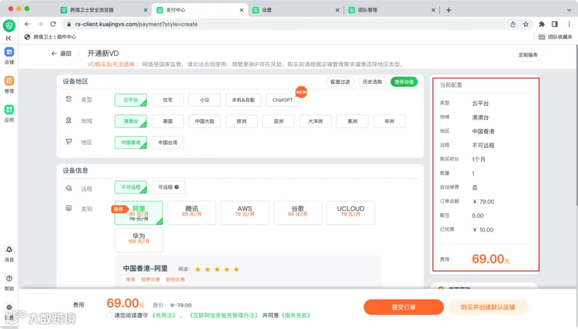Select 港澳台 region option
The height and width of the screenshot is (329, 578).
pyautogui.click(x=130, y=121)
